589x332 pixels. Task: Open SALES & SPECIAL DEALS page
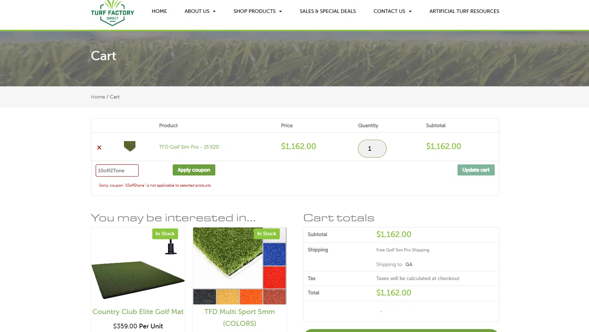click(327, 11)
